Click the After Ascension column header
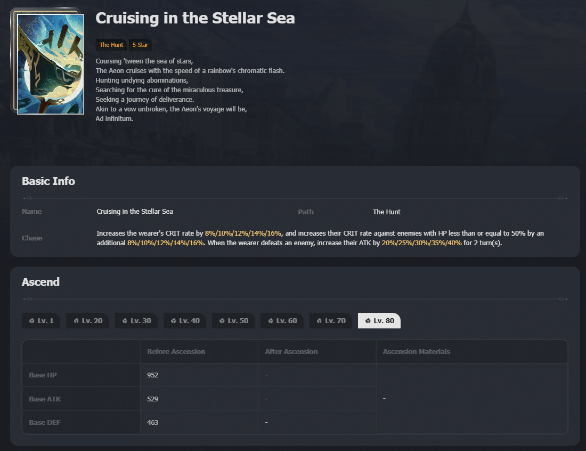 click(291, 352)
